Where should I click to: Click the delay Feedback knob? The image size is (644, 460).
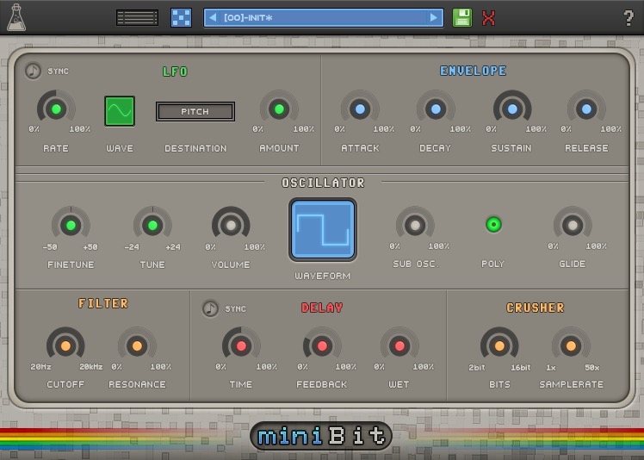pos(322,345)
